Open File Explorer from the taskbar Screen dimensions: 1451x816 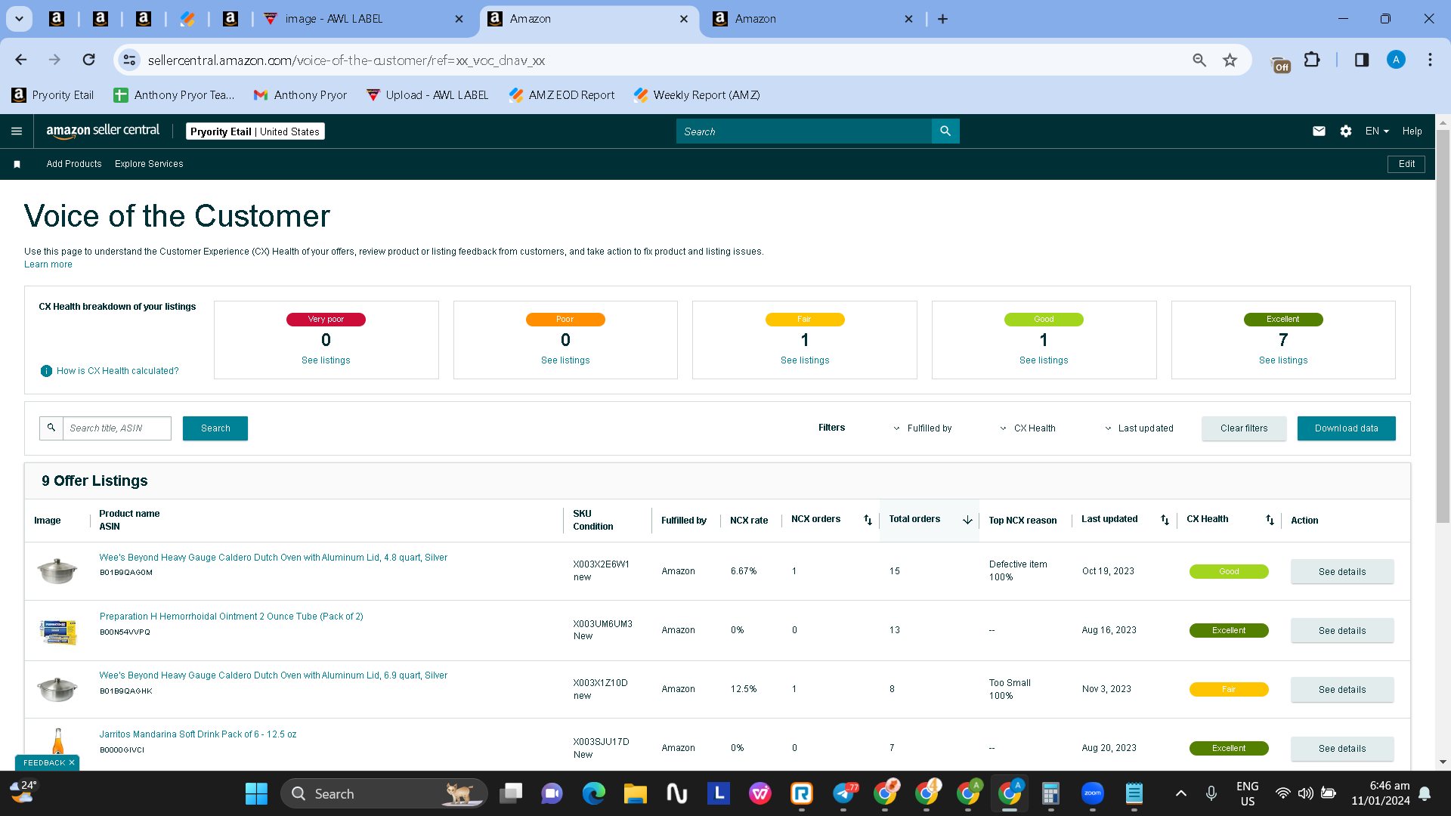636,793
